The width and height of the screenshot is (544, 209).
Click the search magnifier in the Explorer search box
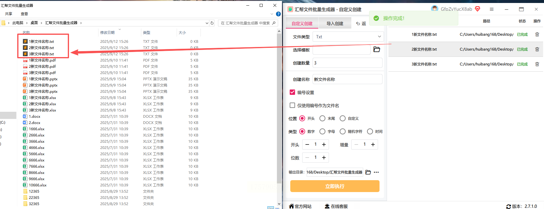[274, 23]
